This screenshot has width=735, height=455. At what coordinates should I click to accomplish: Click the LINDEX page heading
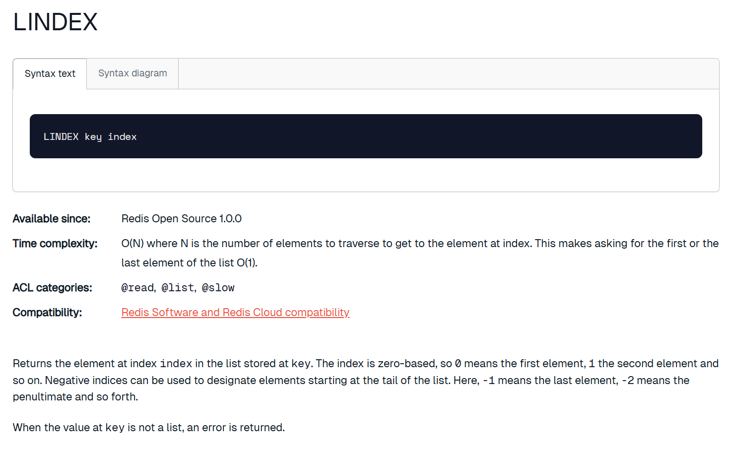56,22
